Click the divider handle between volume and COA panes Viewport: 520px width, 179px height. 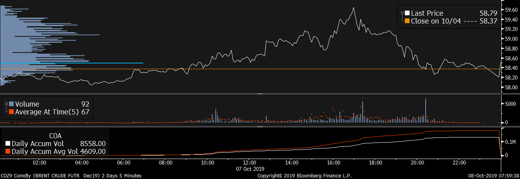260,127
